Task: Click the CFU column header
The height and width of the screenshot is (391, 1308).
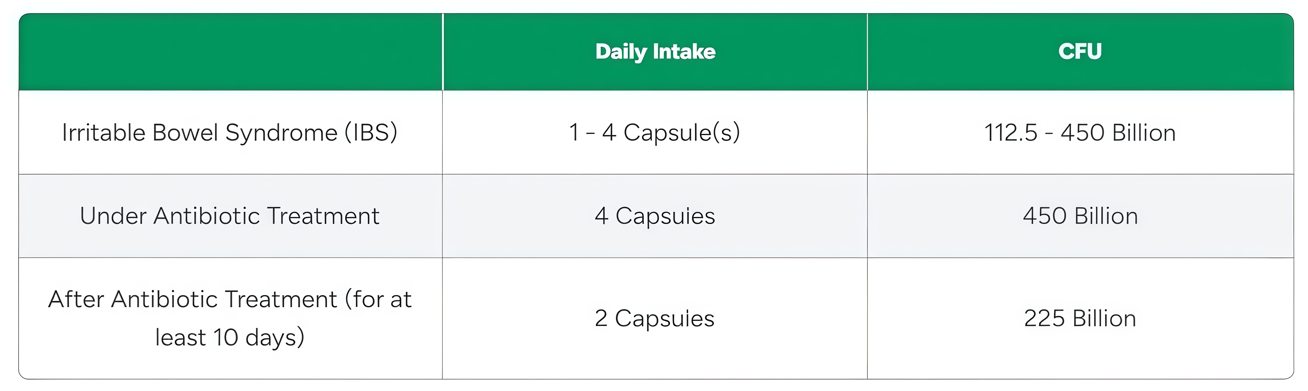Action: pyautogui.click(x=1079, y=52)
